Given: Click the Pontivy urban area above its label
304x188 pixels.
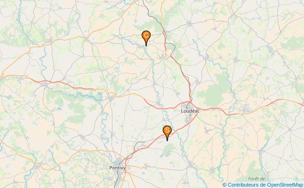Looking at the screenshot, I should 119,162.
